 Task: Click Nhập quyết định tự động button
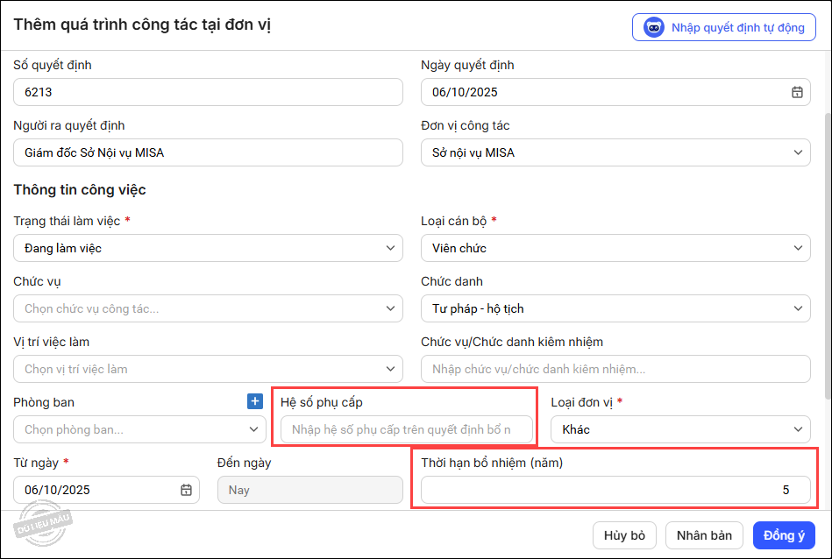[724, 27]
